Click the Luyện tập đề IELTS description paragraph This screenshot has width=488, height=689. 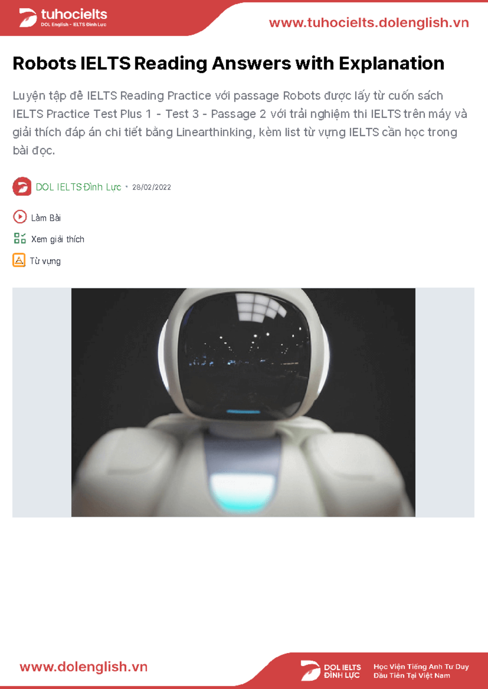[x=240, y=123]
